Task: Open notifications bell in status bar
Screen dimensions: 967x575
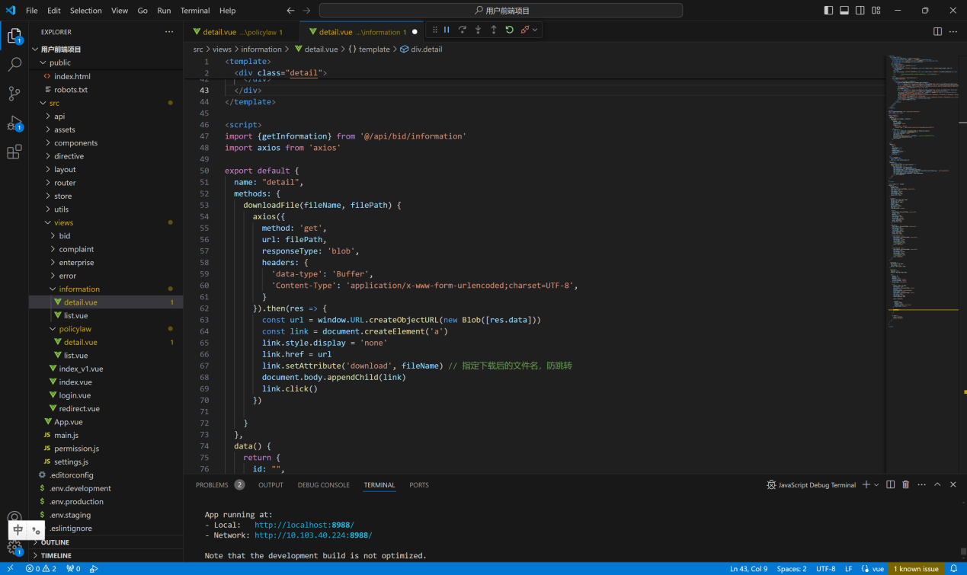Action: 953,568
